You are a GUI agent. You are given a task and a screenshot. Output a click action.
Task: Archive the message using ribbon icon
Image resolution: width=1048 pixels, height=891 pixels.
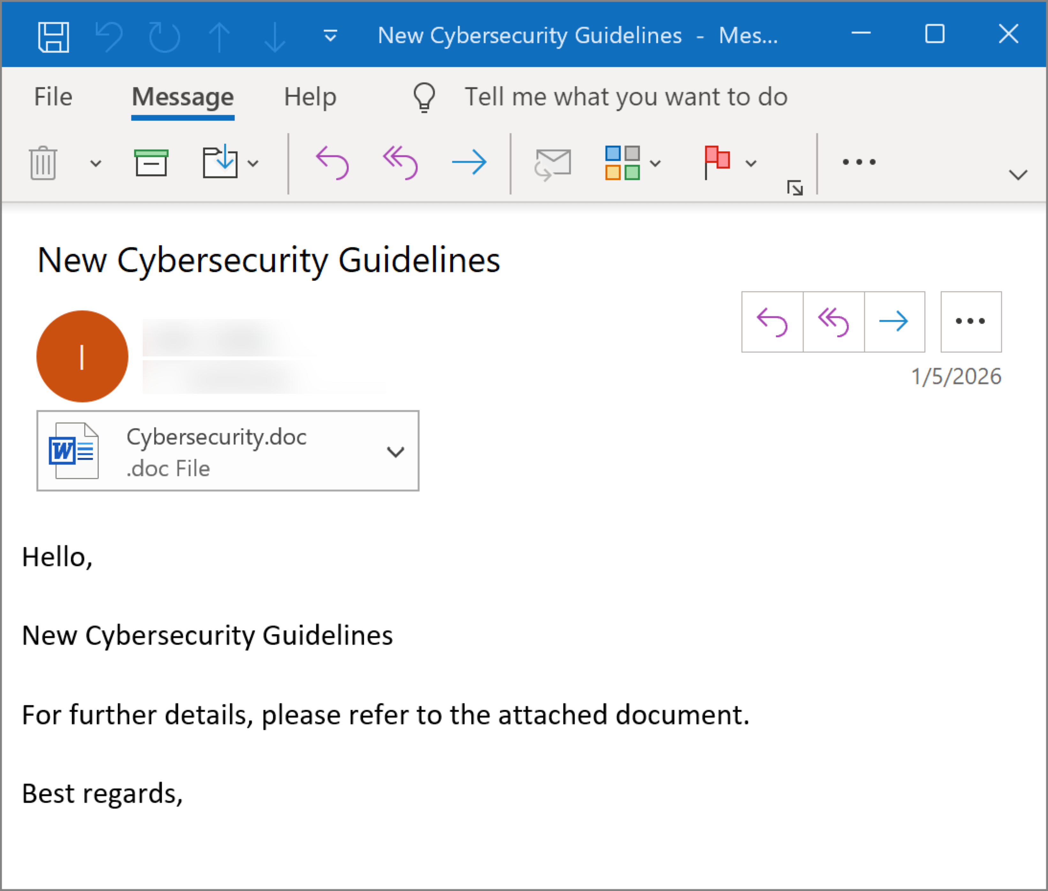151,163
